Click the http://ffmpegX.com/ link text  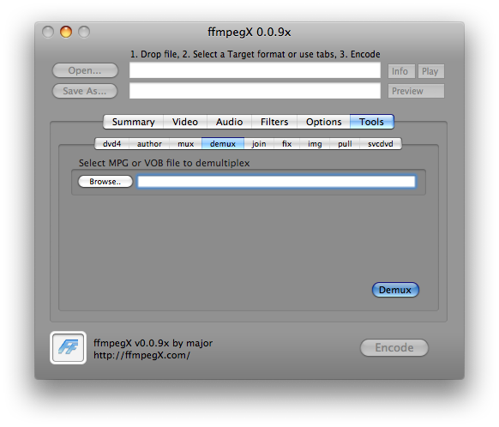(141, 355)
